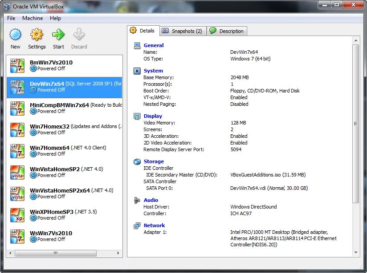Click the WsWin7Vs2010 OS icon
Image resolution: width=367 pixels, height=273 pixels.
(x=17, y=236)
